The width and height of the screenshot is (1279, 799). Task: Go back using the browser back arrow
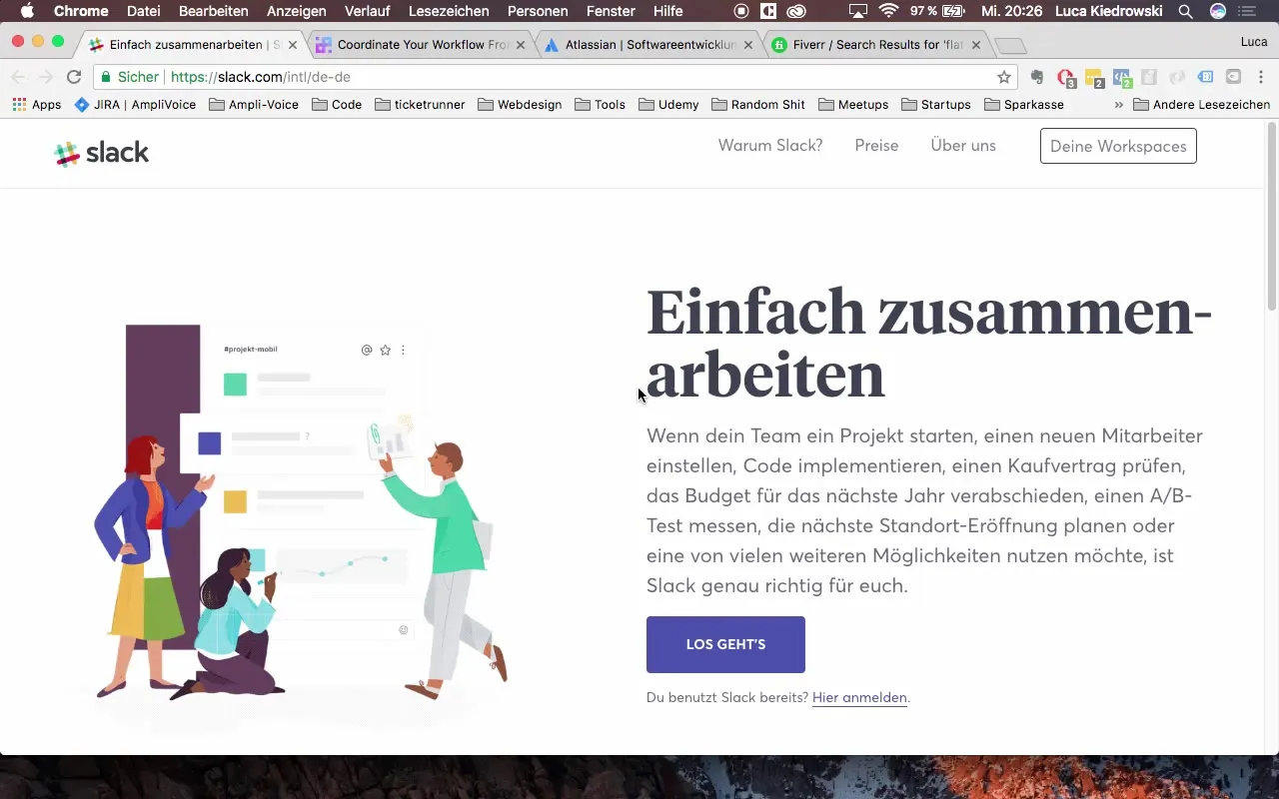click(18, 77)
